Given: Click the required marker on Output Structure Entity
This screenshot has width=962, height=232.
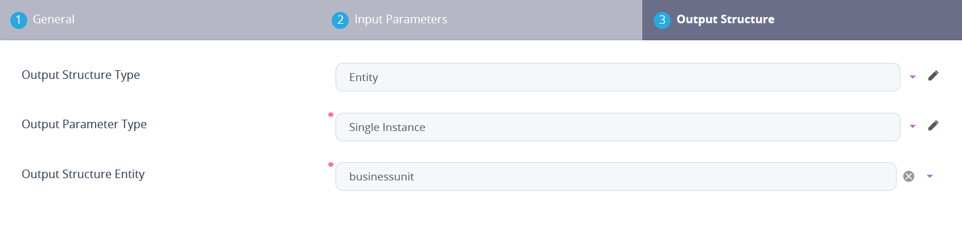Looking at the screenshot, I should (x=331, y=164).
